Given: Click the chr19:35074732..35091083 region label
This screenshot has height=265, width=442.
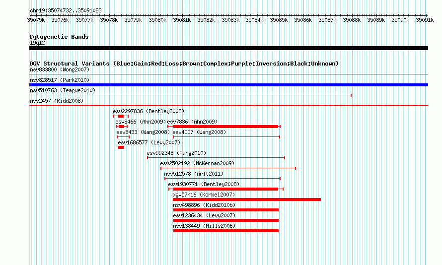Looking at the screenshot, I should 66,10.
